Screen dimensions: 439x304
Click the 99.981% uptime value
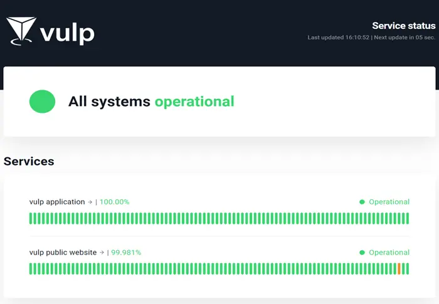click(x=126, y=253)
